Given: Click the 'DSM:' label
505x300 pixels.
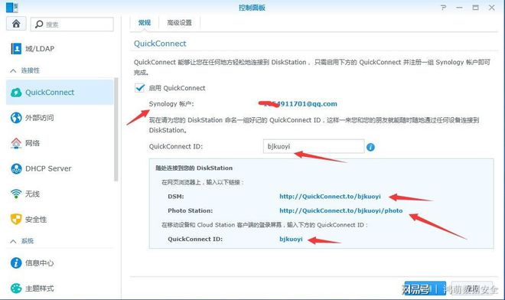Looking at the screenshot, I should [176, 197].
